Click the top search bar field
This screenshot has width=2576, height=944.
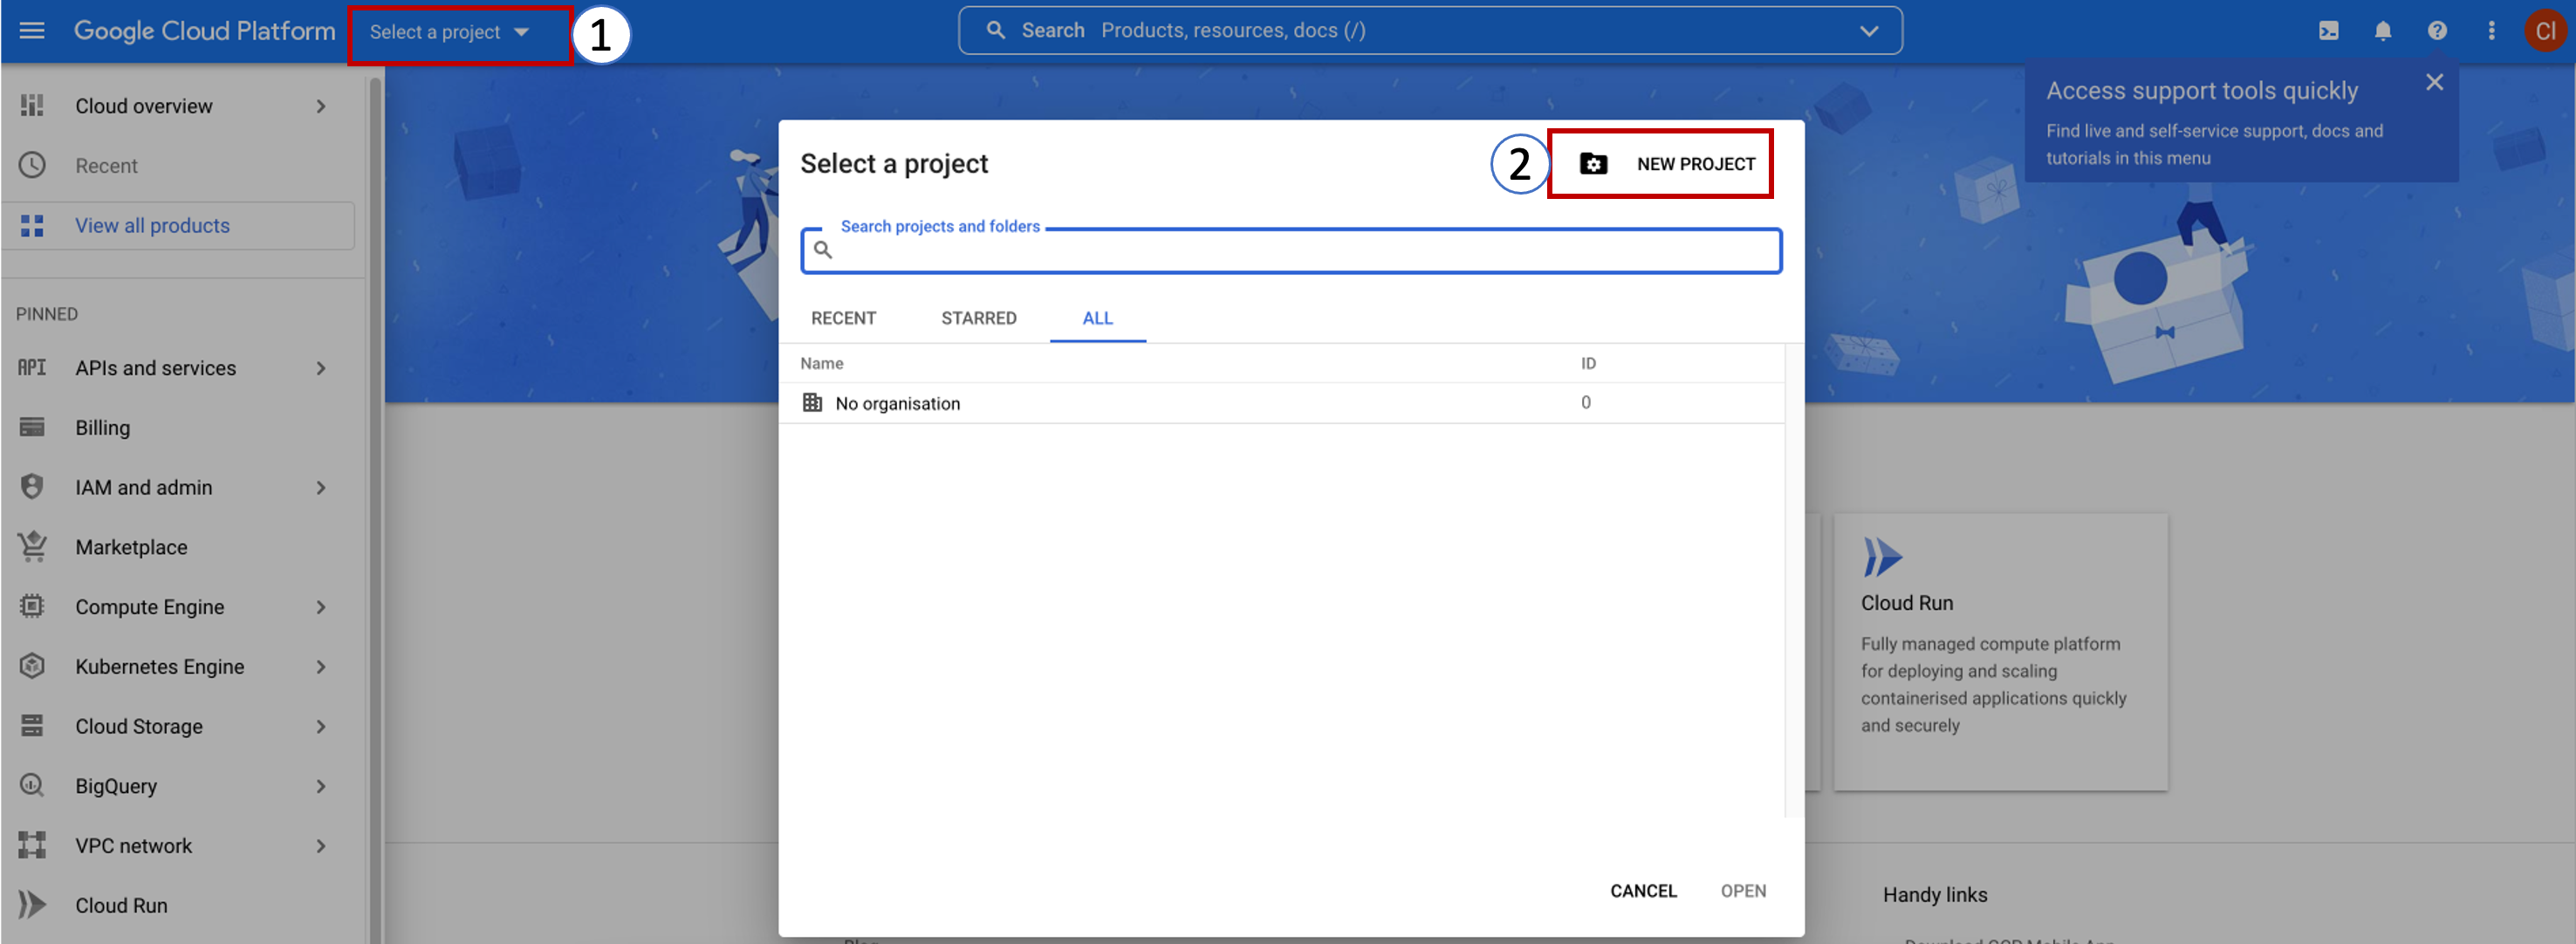click(1430, 31)
